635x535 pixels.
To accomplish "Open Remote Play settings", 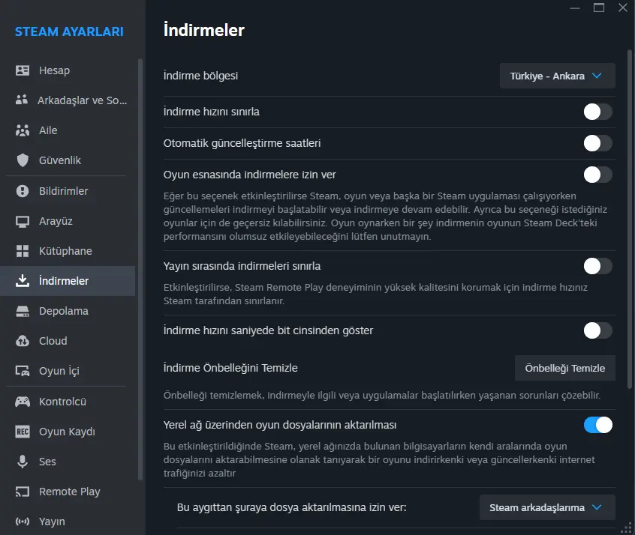I will (x=68, y=492).
